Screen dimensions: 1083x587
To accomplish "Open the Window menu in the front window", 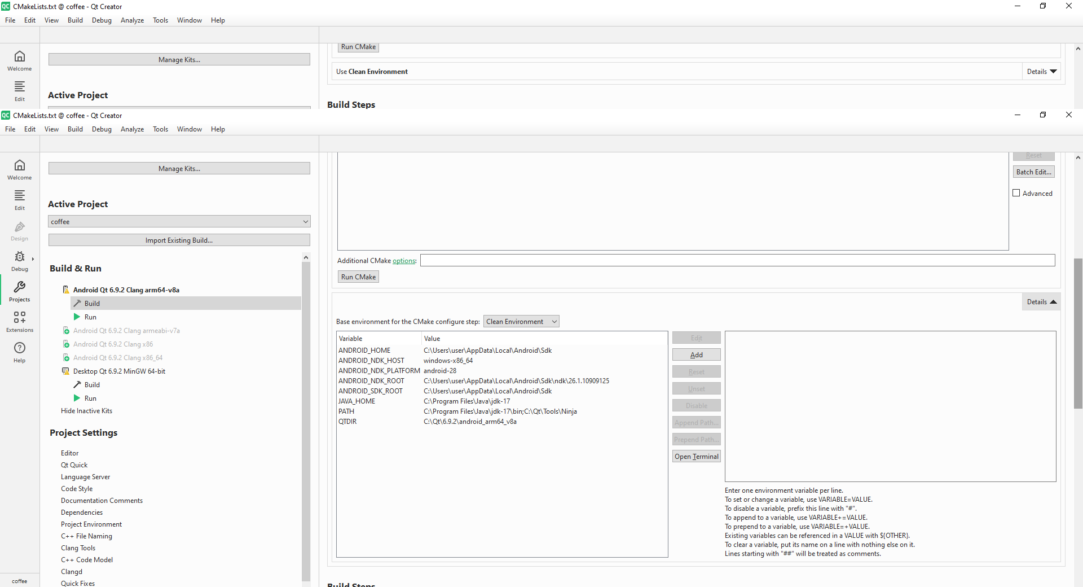I will tap(190, 129).
